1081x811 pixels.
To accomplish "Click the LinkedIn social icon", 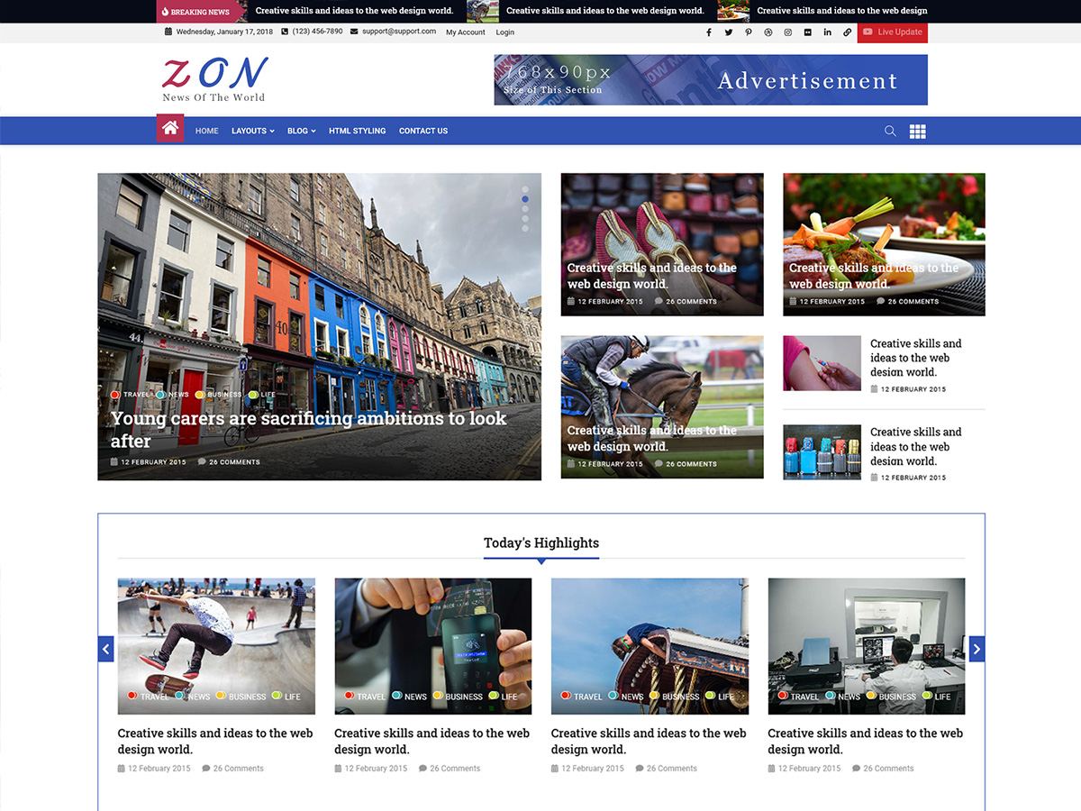I will pos(827,32).
